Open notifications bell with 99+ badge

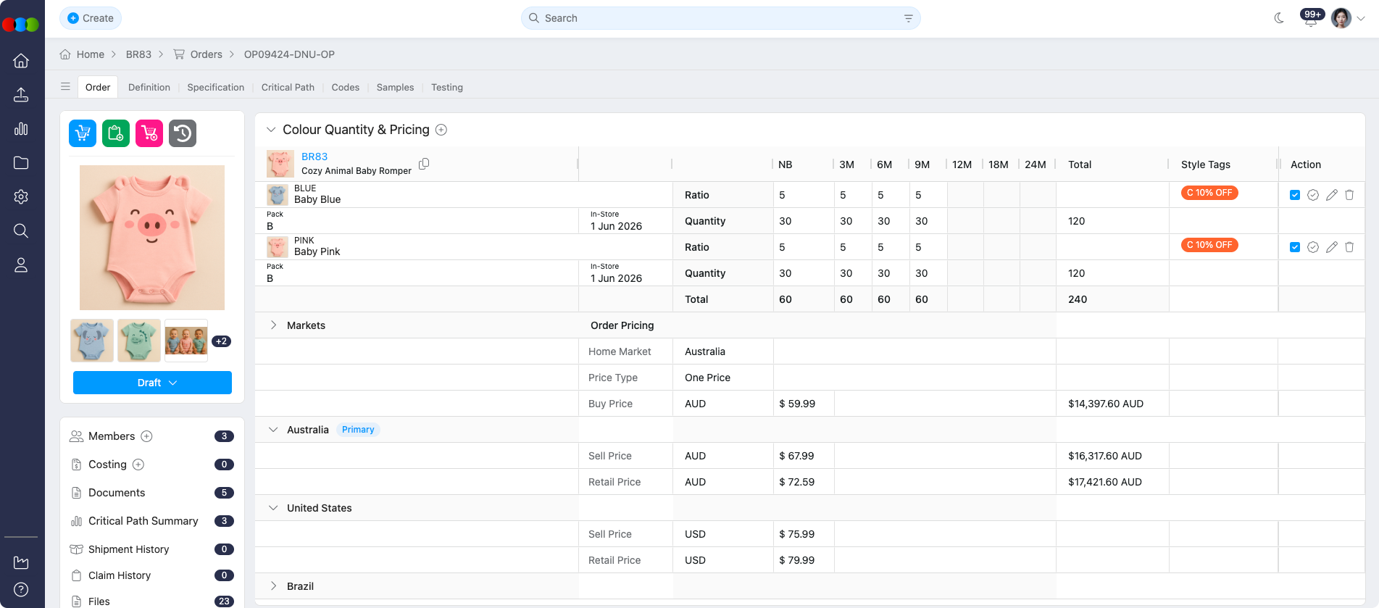tap(1310, 20)
